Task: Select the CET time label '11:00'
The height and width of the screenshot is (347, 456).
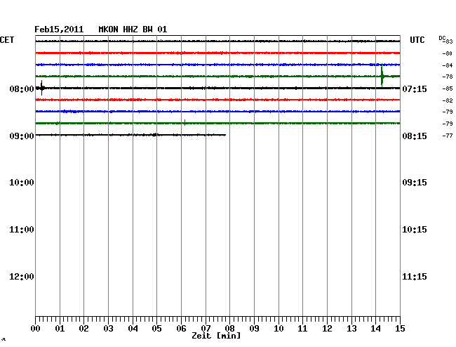Action: coord(22,230)
